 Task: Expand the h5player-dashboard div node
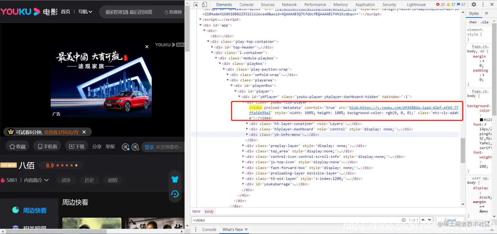tap(247, 129)
